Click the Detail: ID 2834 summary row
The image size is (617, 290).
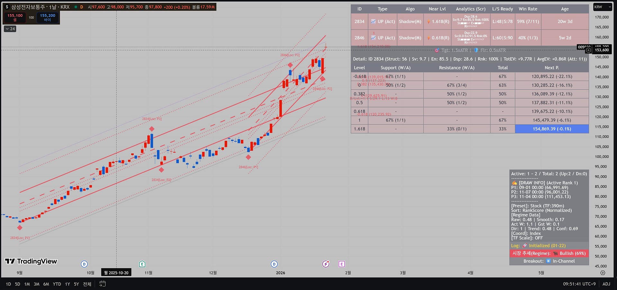[x=470, y=59]
